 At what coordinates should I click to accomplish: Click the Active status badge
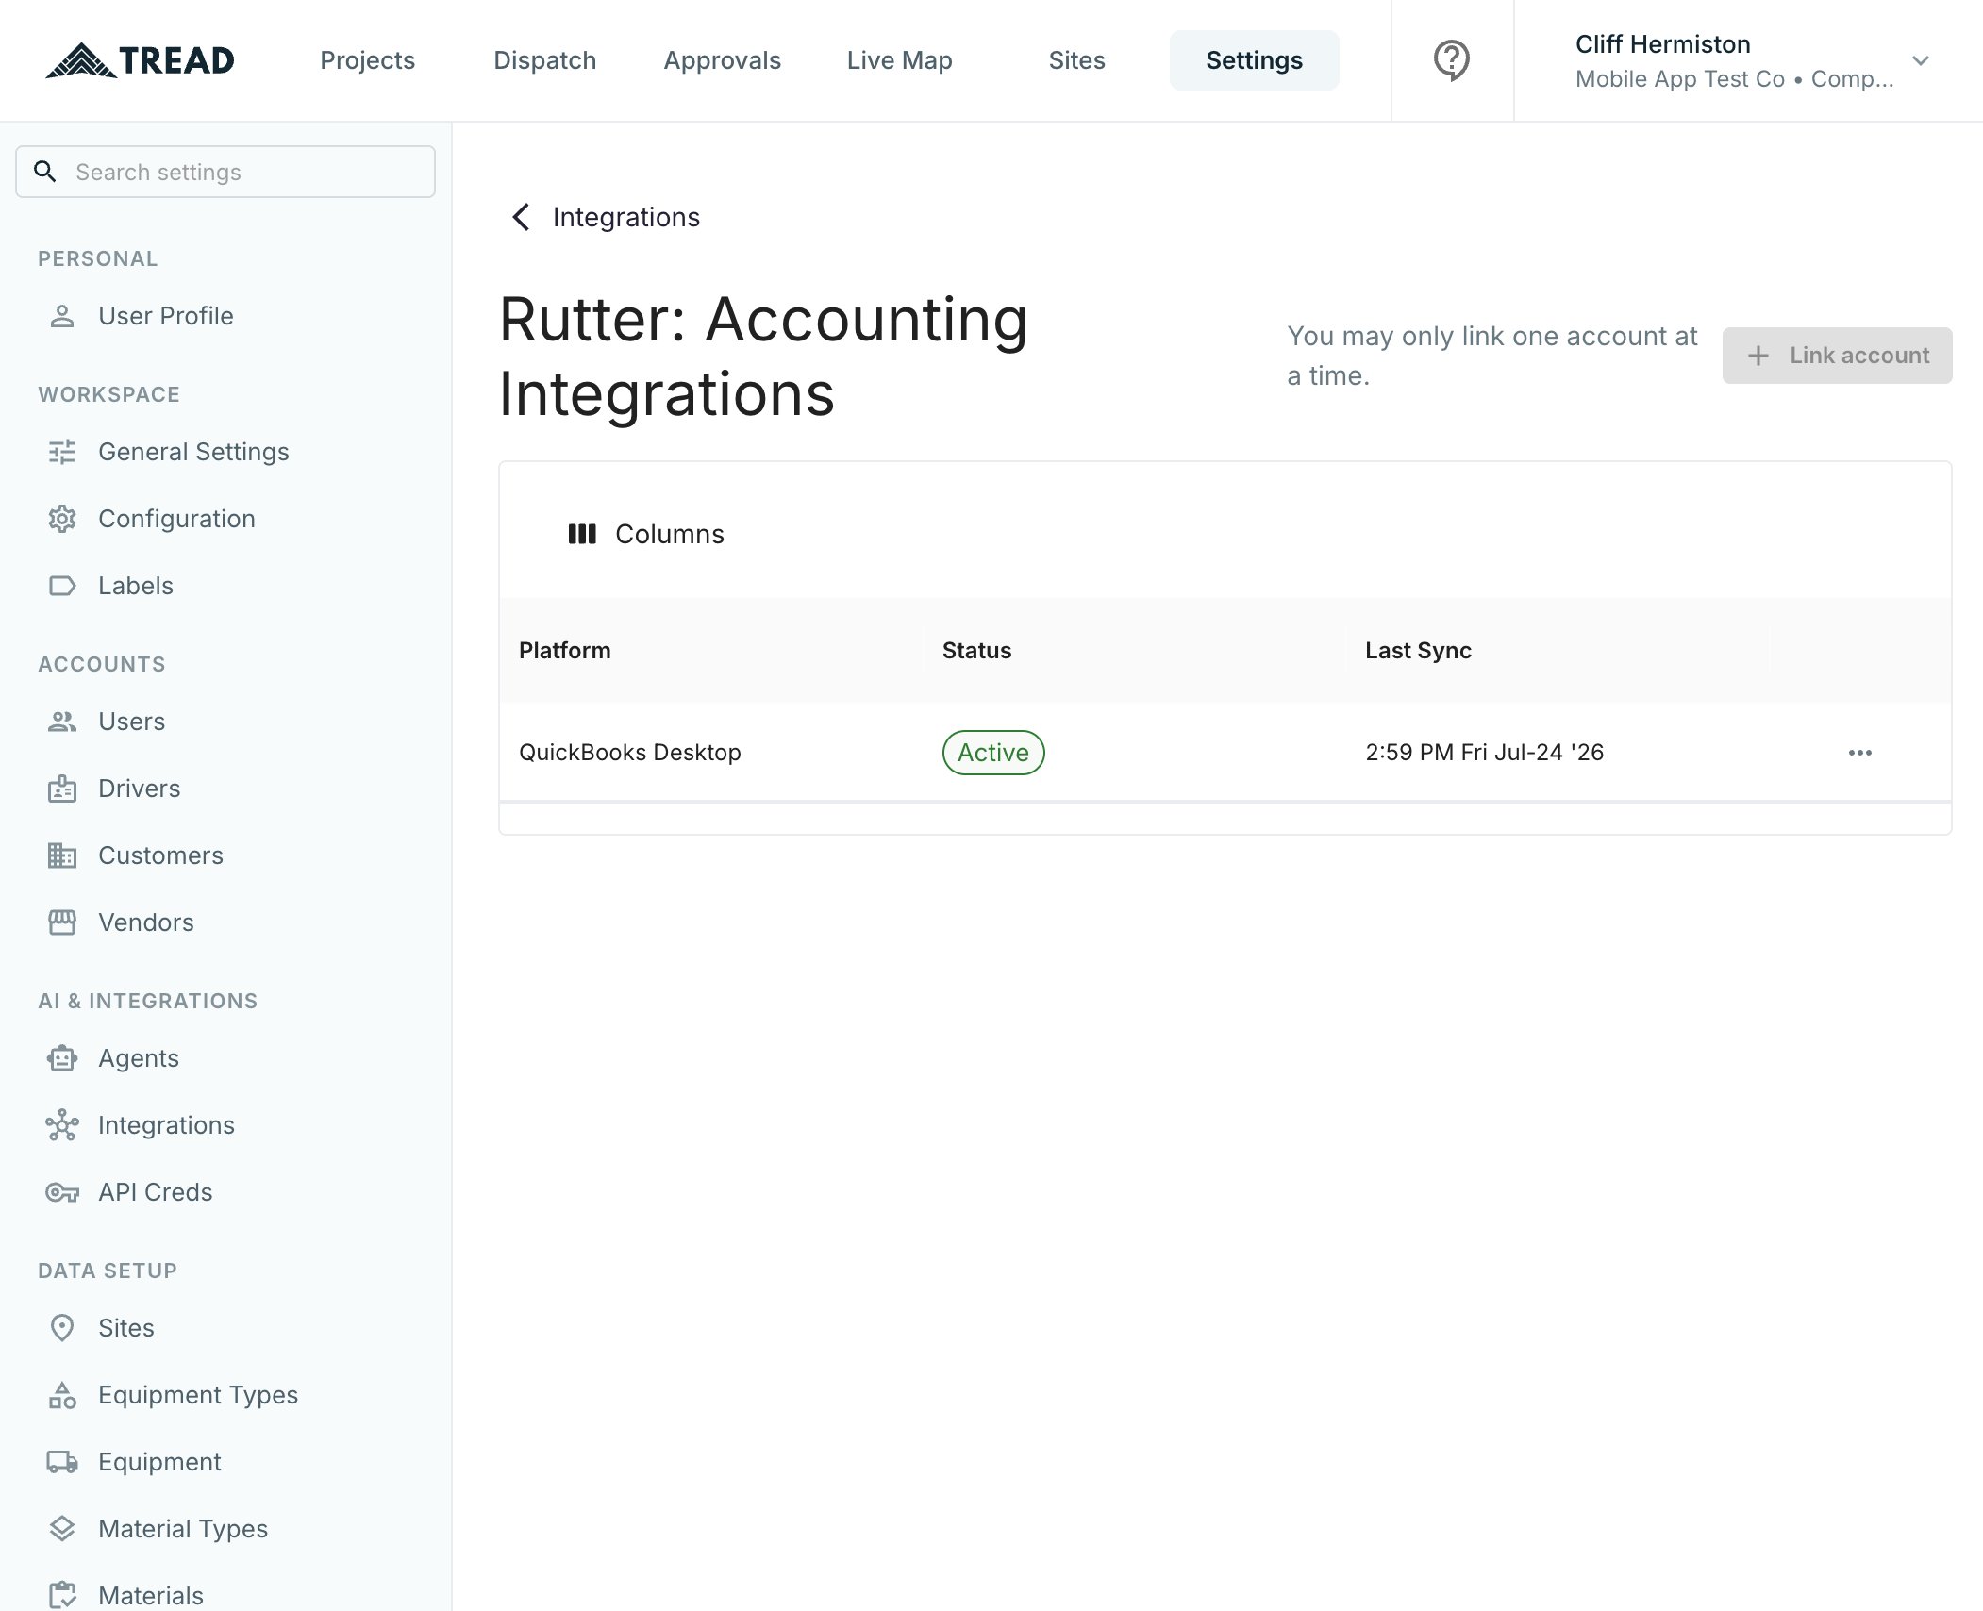coord(993,753)
